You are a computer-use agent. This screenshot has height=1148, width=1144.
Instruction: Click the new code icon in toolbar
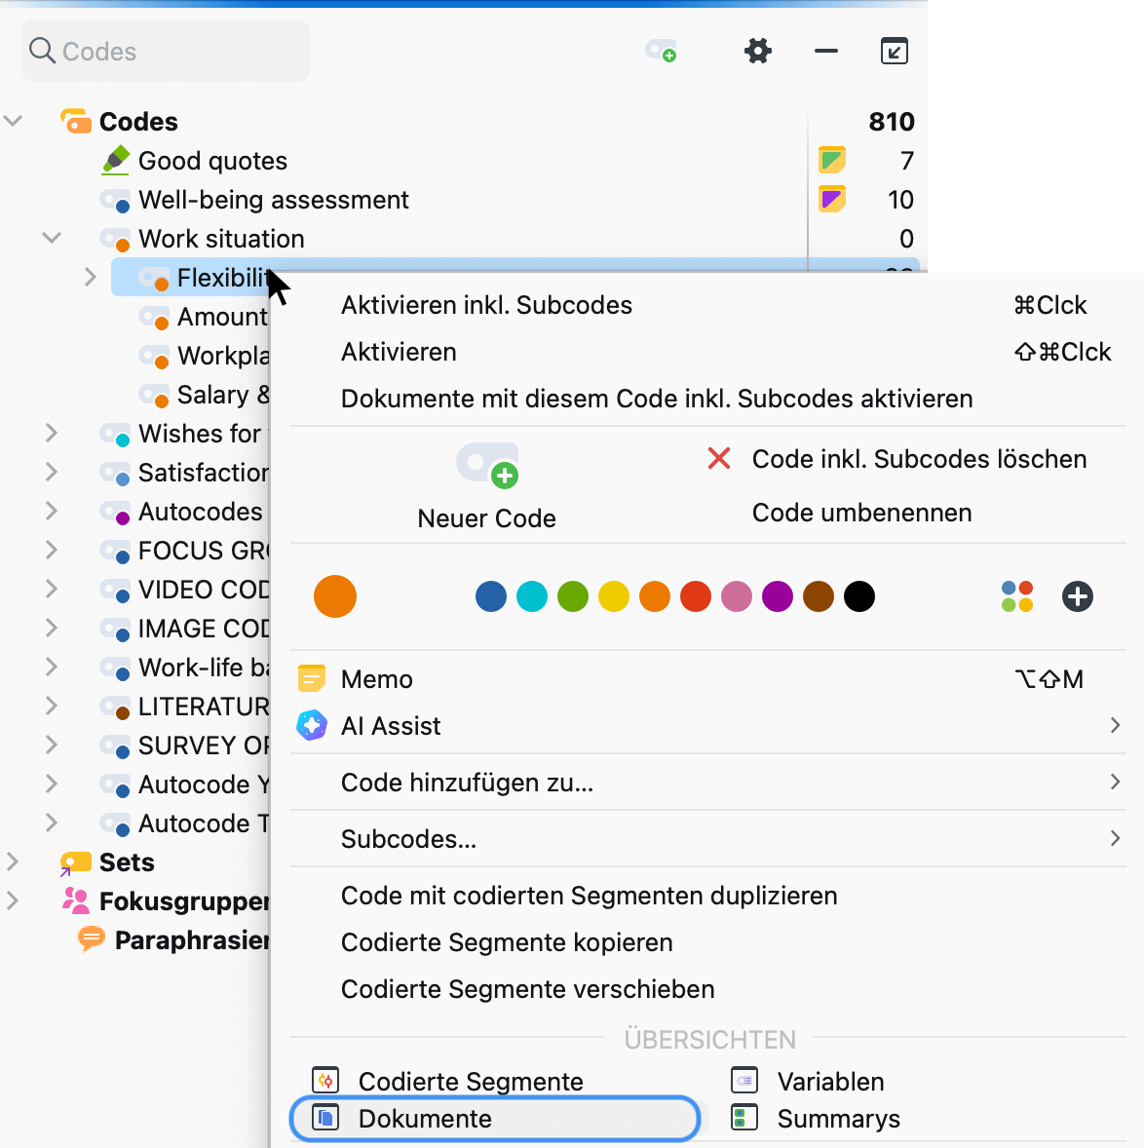(x=661, y=52)
